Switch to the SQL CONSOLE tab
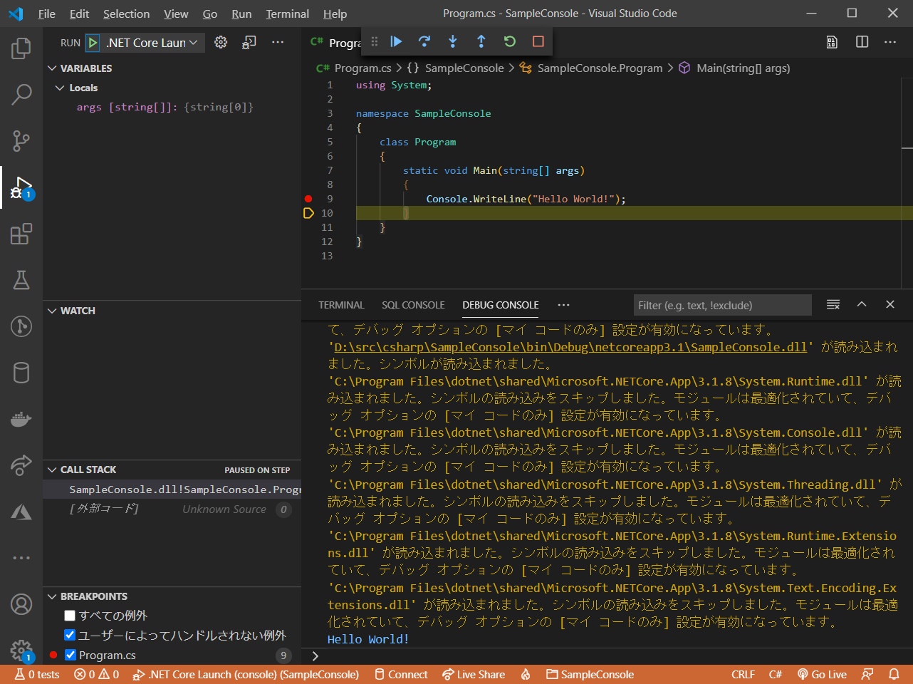913x684 pixels. pyautogui.click(x=413, y=305)
